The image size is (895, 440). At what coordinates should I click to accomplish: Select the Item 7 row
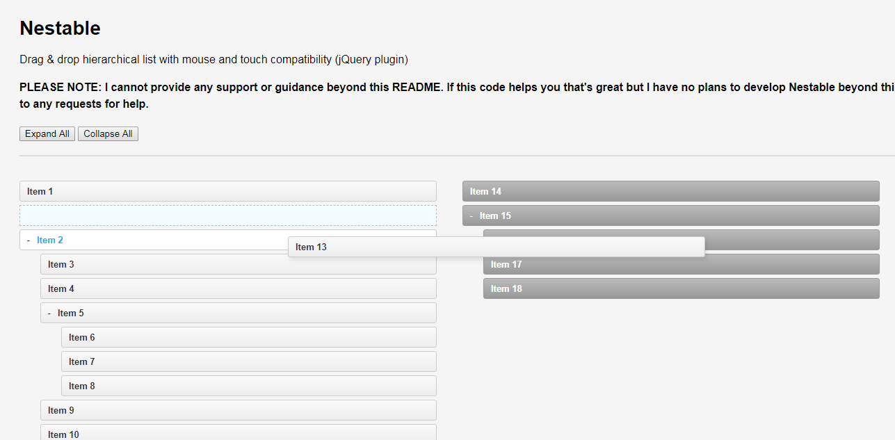point(249,361)
